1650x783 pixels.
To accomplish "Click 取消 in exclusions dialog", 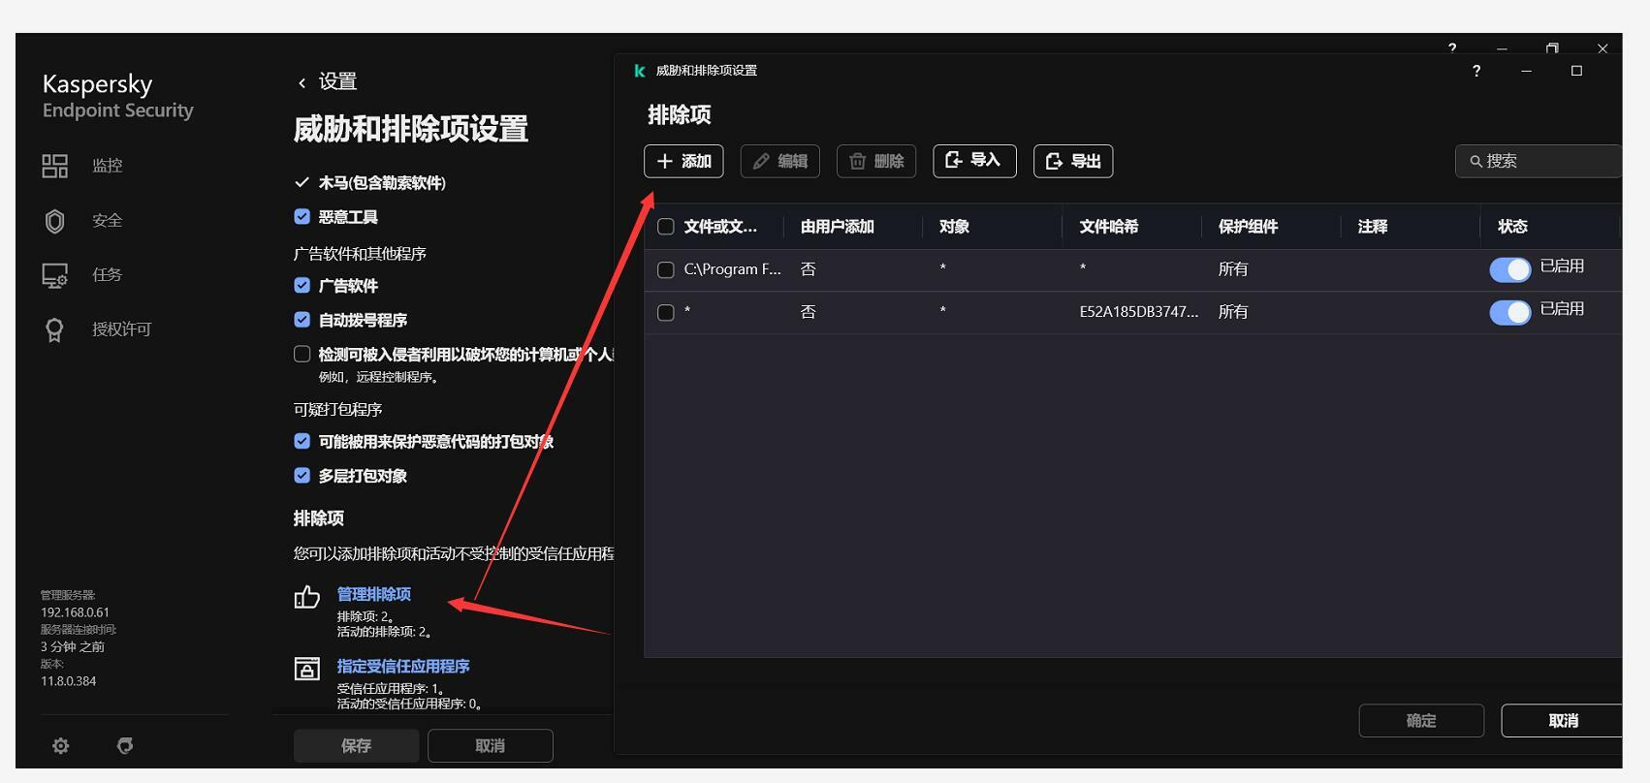I will pos(1562,720).
